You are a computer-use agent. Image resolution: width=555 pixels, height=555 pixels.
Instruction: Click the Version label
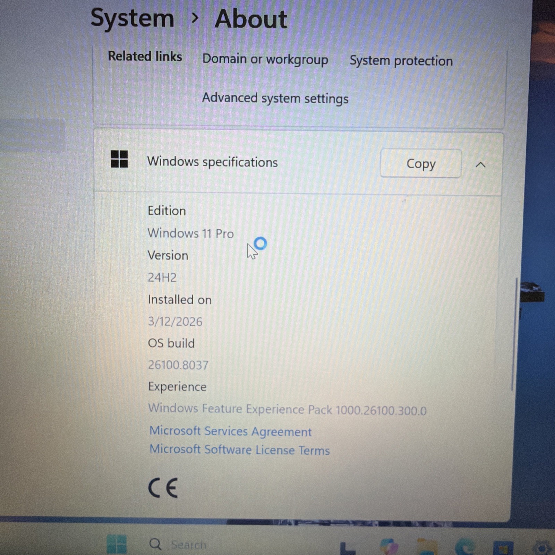coord(168,256)
